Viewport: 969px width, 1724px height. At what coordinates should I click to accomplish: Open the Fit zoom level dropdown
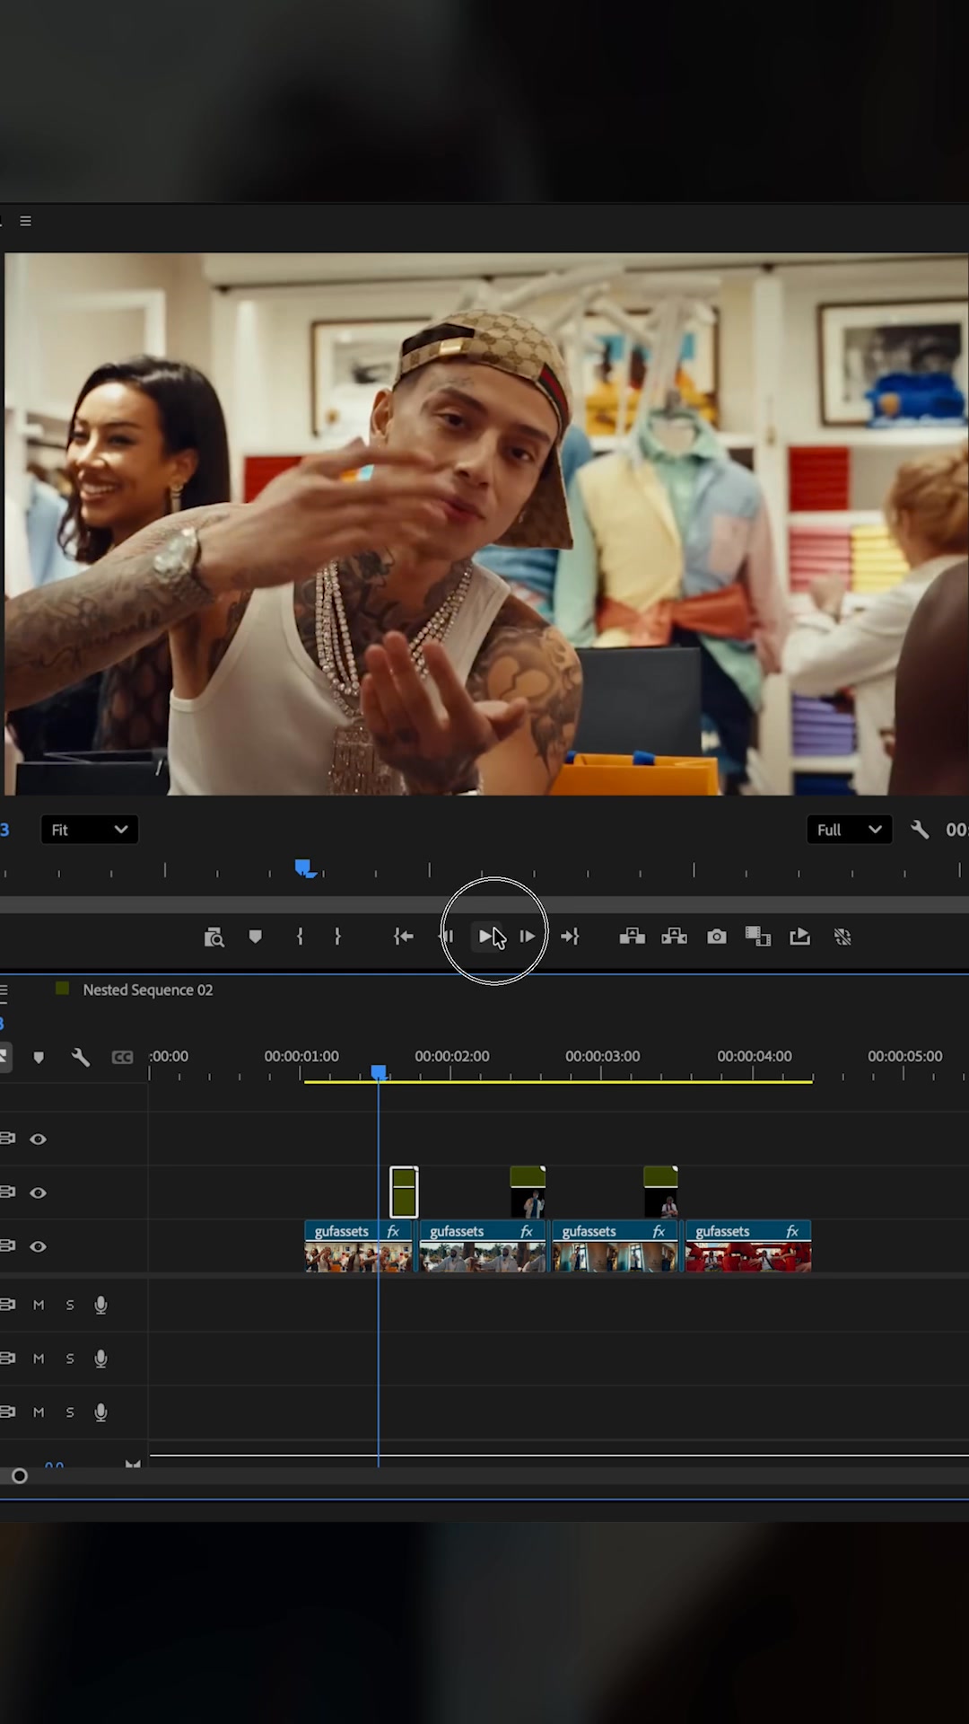click(90, 830)
